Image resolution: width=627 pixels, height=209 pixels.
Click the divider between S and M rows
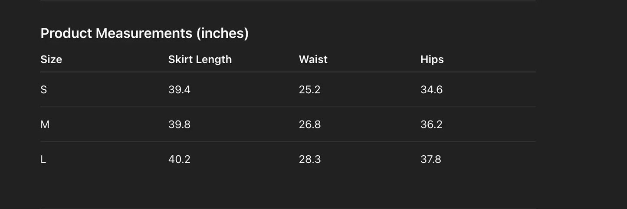pos(288,107)
